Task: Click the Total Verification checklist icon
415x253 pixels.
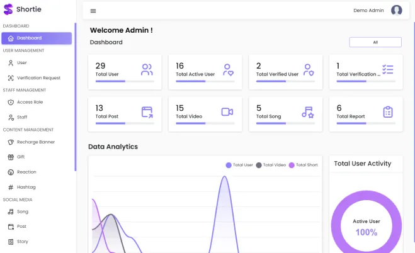Action: (388, 69)
